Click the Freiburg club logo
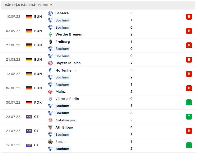The height and width of the screenshot is (154, 197). click(x=50, y=42)
